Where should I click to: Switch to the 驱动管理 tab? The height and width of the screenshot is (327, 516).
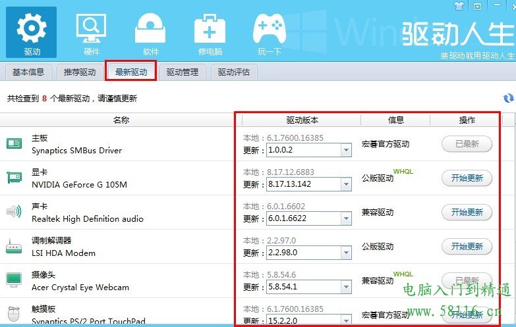click(x=182, y=72)
